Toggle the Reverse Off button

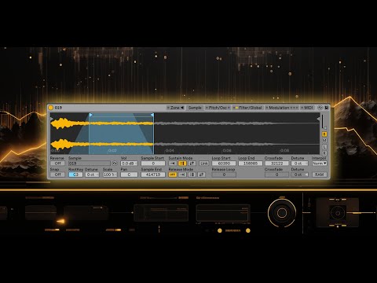click(x=57, y=164)
